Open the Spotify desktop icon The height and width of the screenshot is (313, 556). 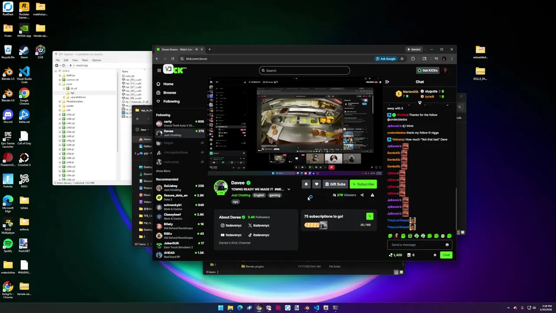coord(8,246)
